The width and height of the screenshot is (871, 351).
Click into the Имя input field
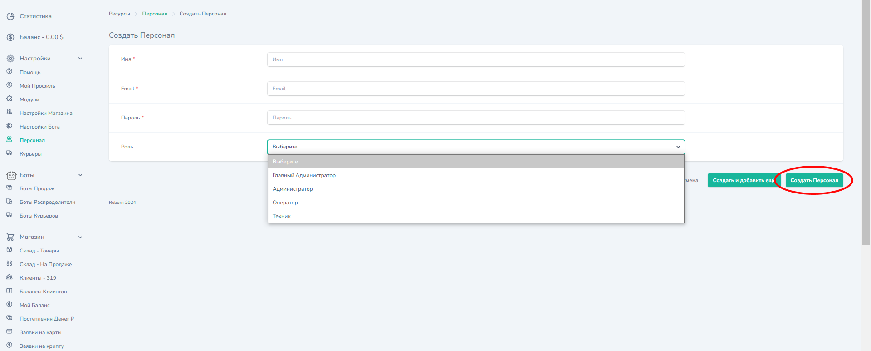[476, 59]
